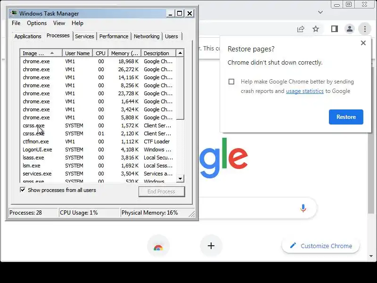Screen dimensions: 377x283
Task: Click the CPU Usage: 1% status entry
Action: [x=89, y=213]
